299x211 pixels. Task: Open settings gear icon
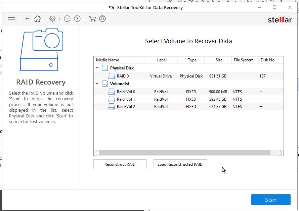52,19
